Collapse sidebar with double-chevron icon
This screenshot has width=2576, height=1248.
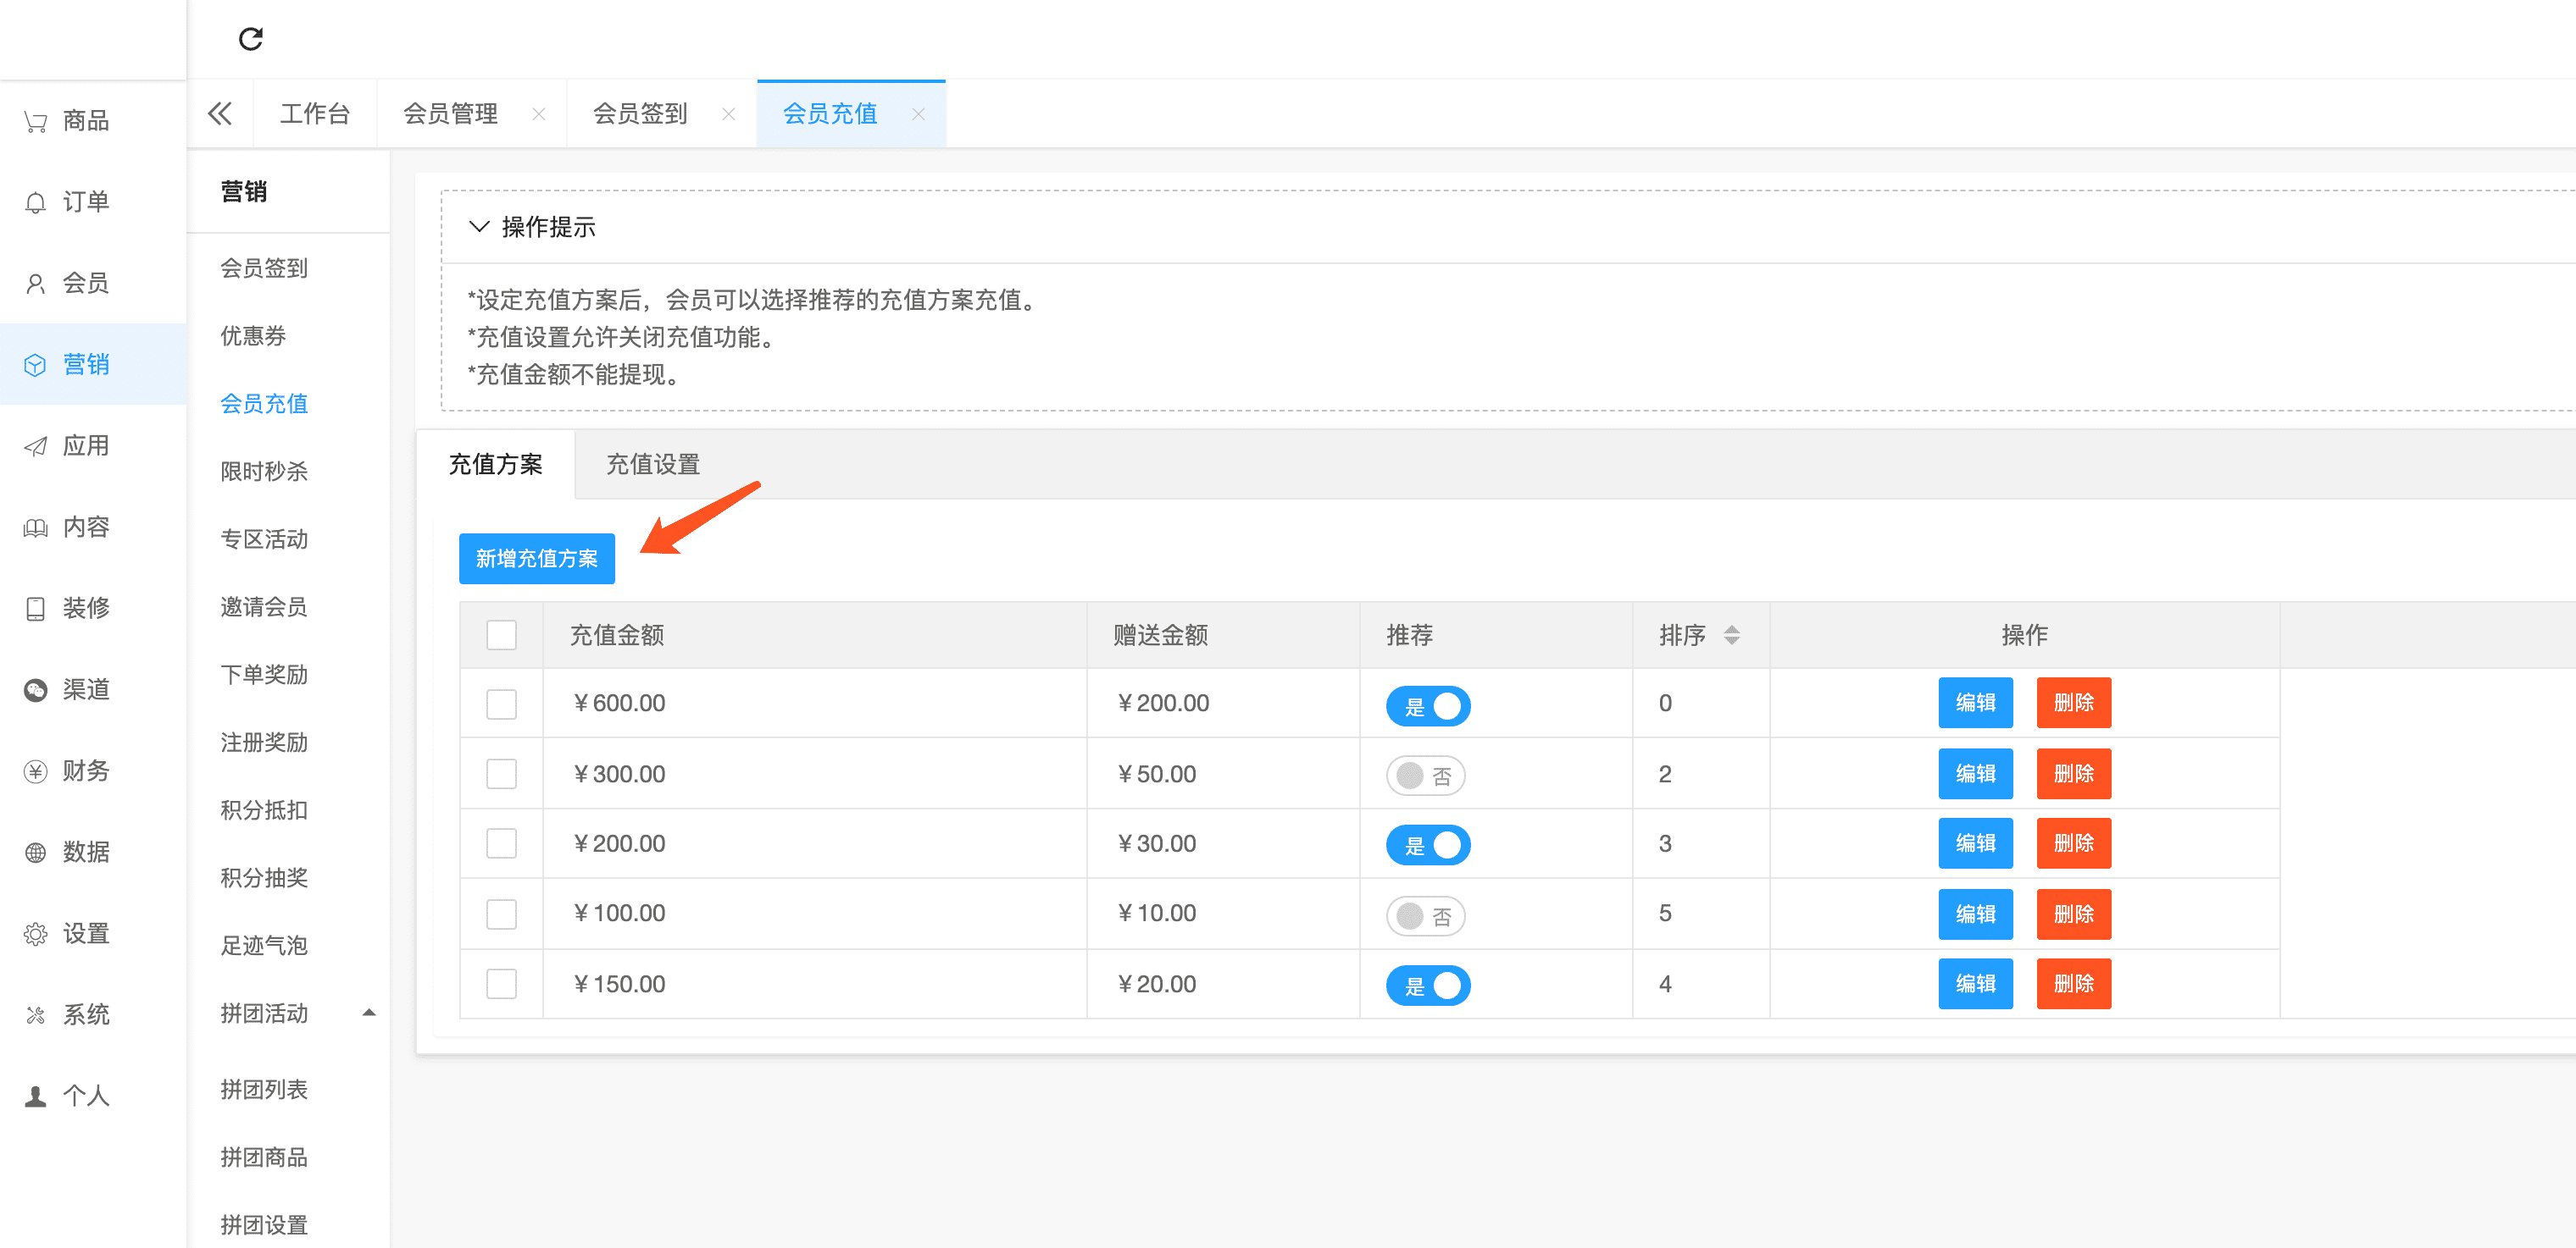click(220, 114)
